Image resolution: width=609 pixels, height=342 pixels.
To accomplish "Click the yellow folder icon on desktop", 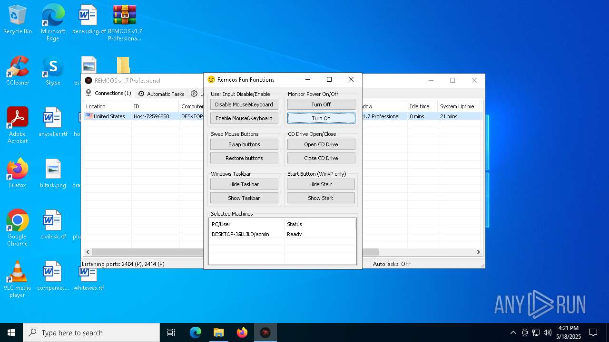I will pyautogui.click(x=123, y=65).
